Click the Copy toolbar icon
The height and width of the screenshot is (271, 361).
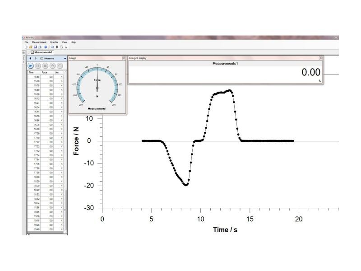(52, 47)
